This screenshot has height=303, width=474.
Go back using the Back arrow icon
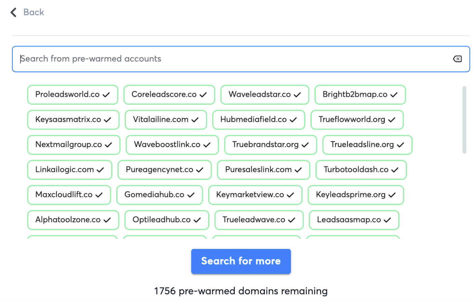click(x=13, y=12)
